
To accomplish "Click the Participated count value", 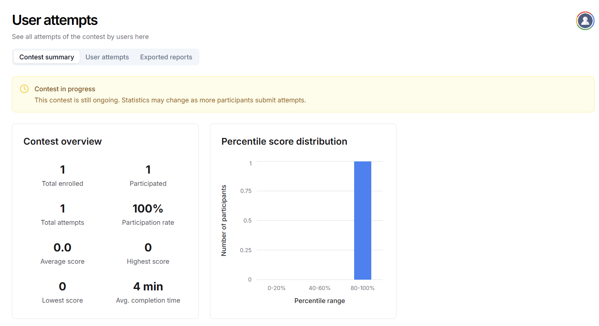I will (x=148, y=170).
